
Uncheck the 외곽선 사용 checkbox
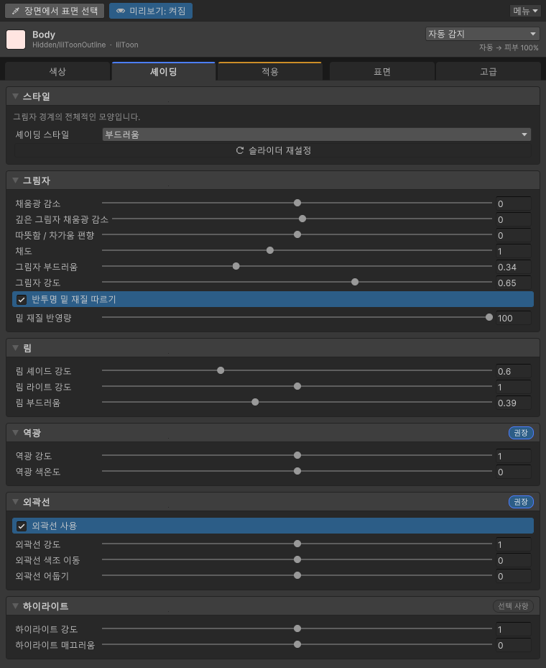point(22,526)
